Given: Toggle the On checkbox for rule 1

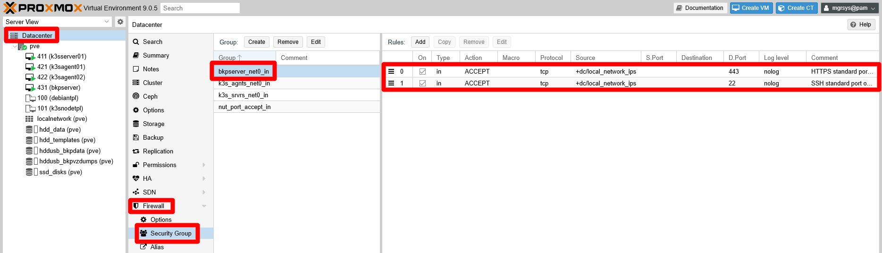Looking at the screenshot, I should pyautogui.click(x=422, y=84).
